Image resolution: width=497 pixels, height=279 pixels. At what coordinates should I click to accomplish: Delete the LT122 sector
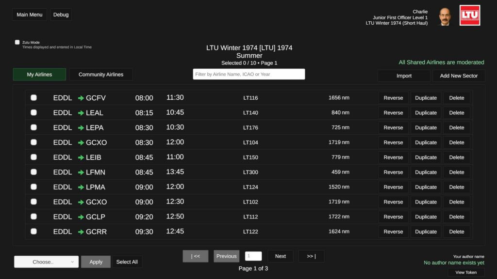[x=456, y=232]
